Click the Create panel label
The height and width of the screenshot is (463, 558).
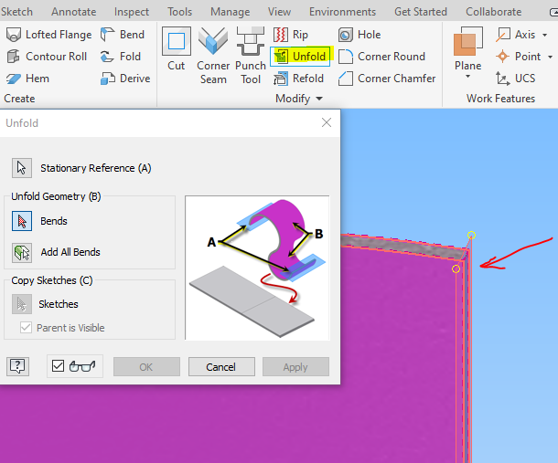pos(19,99)
